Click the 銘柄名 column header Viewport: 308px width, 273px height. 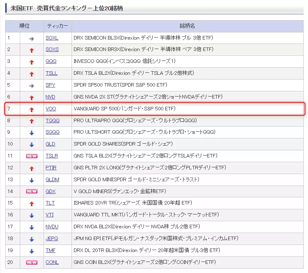tap(187, 26)
